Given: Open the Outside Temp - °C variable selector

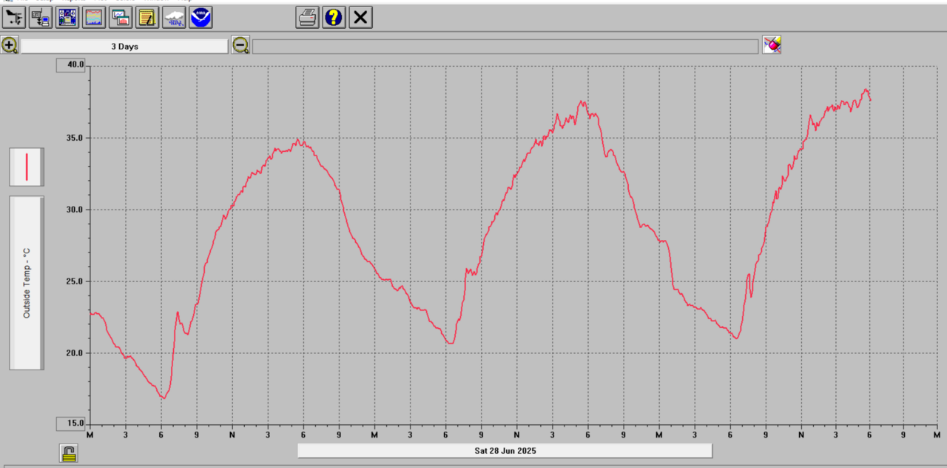Looking at the screenshot, I should click(27, 283).
